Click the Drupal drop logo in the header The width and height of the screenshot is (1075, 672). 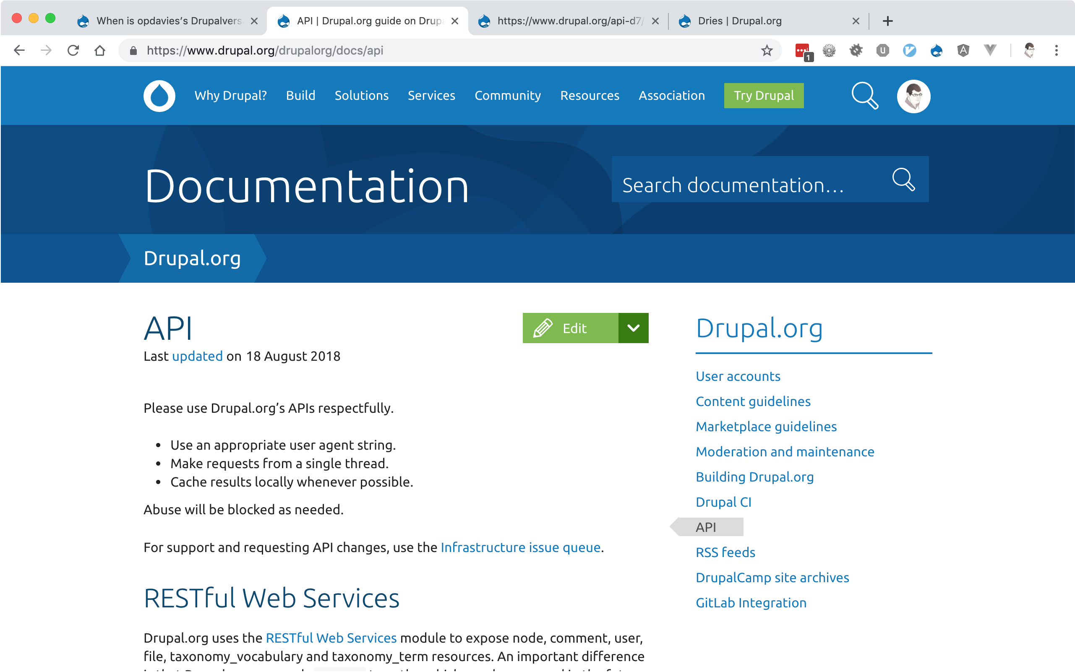[159, 96]
